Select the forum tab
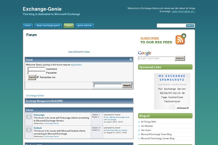This screenshot has width=218, height=145. coord(69,25)
